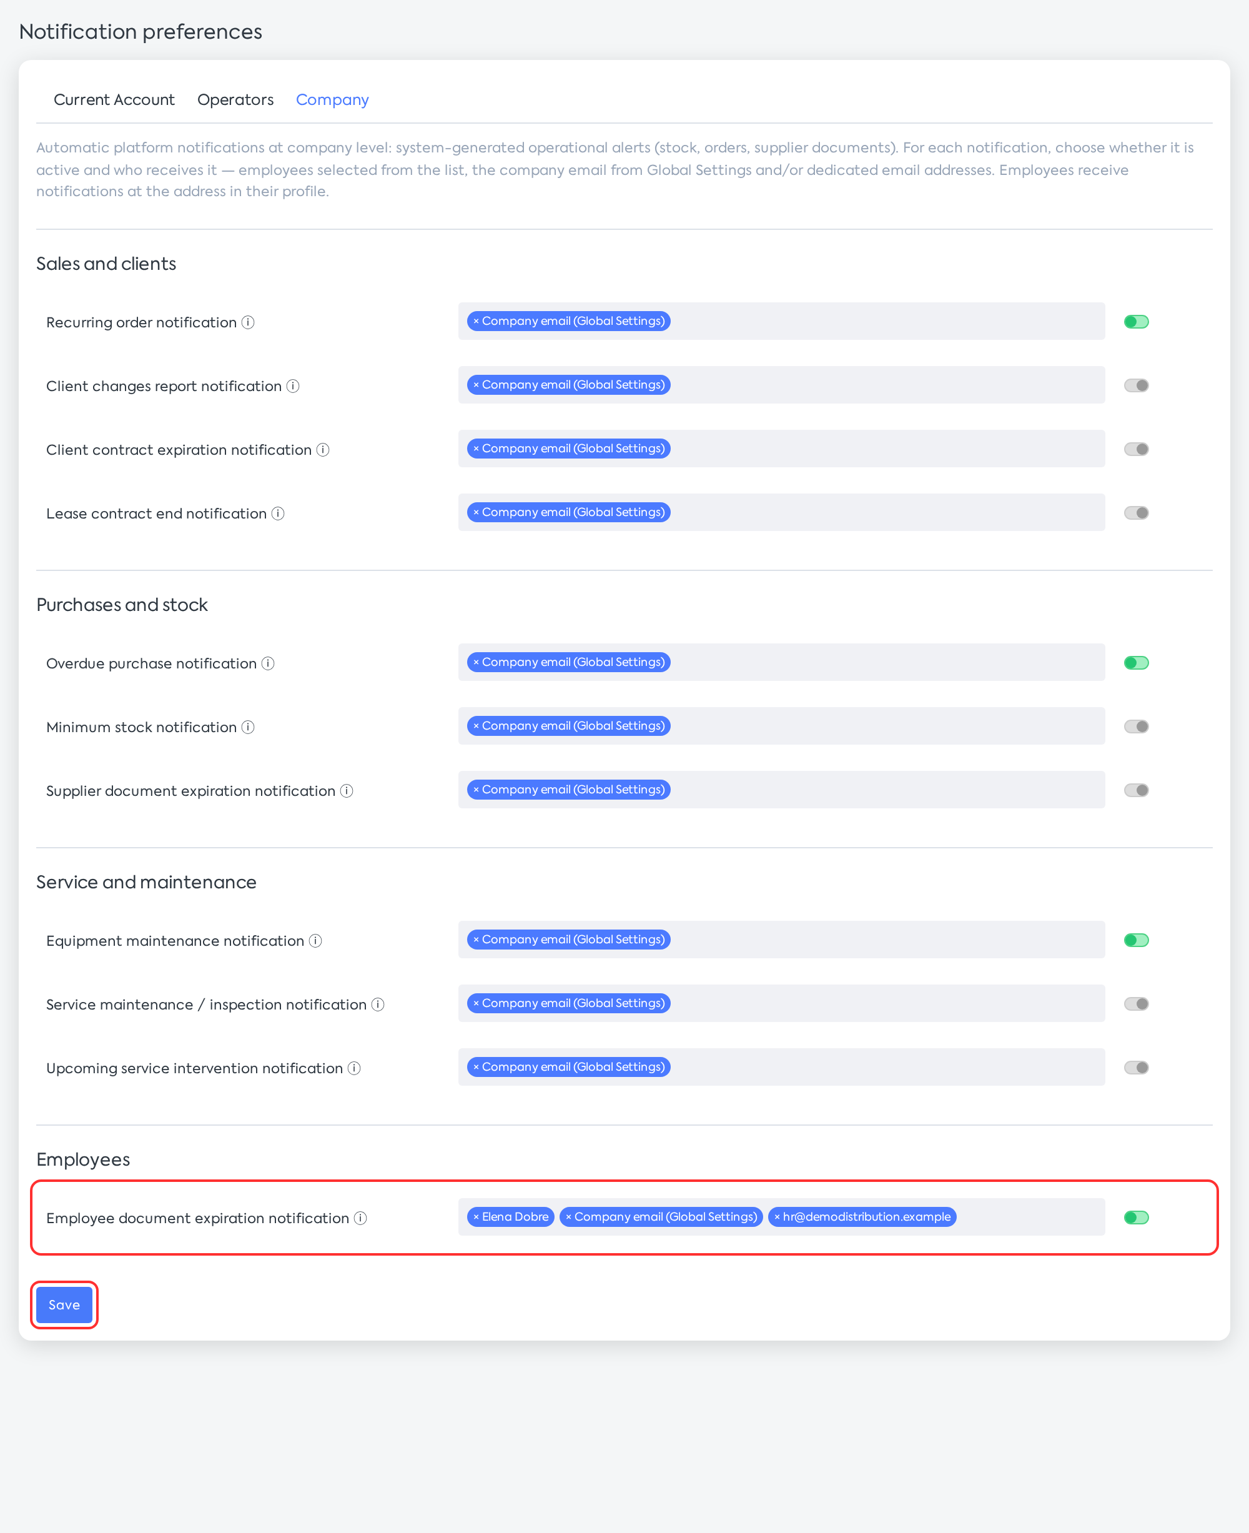This screenshot has width=1249, height=1533.
Task: Remove Elena Dobre recipient tag
Action: pyautogui.click(x=476, y=1217)
